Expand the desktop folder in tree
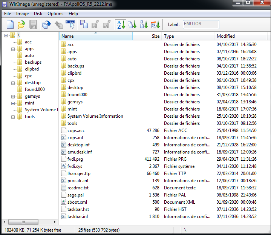 click(13, 83)
